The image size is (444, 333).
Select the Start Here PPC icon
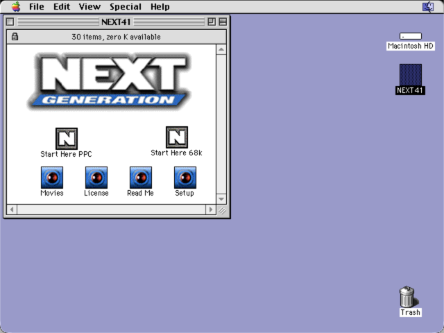[67, 139]
